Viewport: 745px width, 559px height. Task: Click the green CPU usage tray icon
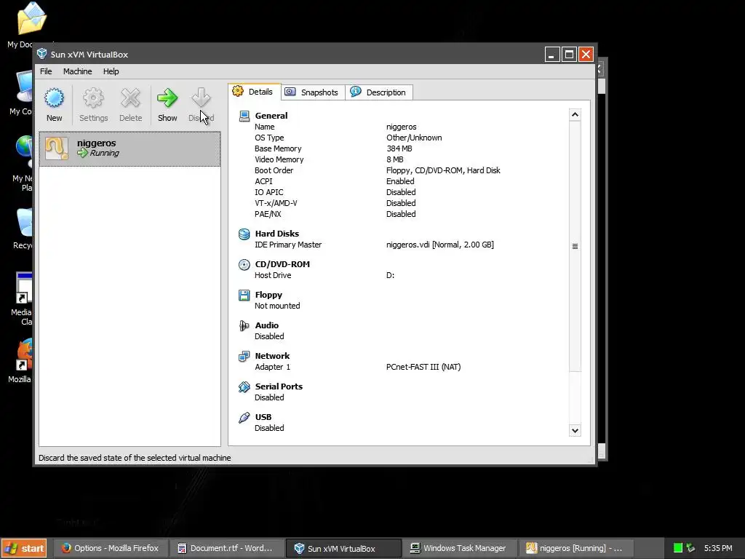(x=678, y=548)
